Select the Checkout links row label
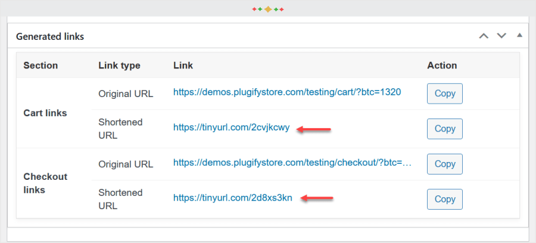 [45, 183]
